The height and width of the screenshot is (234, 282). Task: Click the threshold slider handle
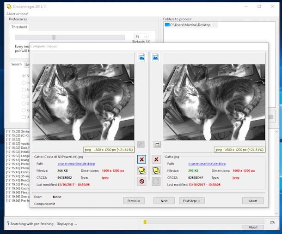(x=54, y=37)
